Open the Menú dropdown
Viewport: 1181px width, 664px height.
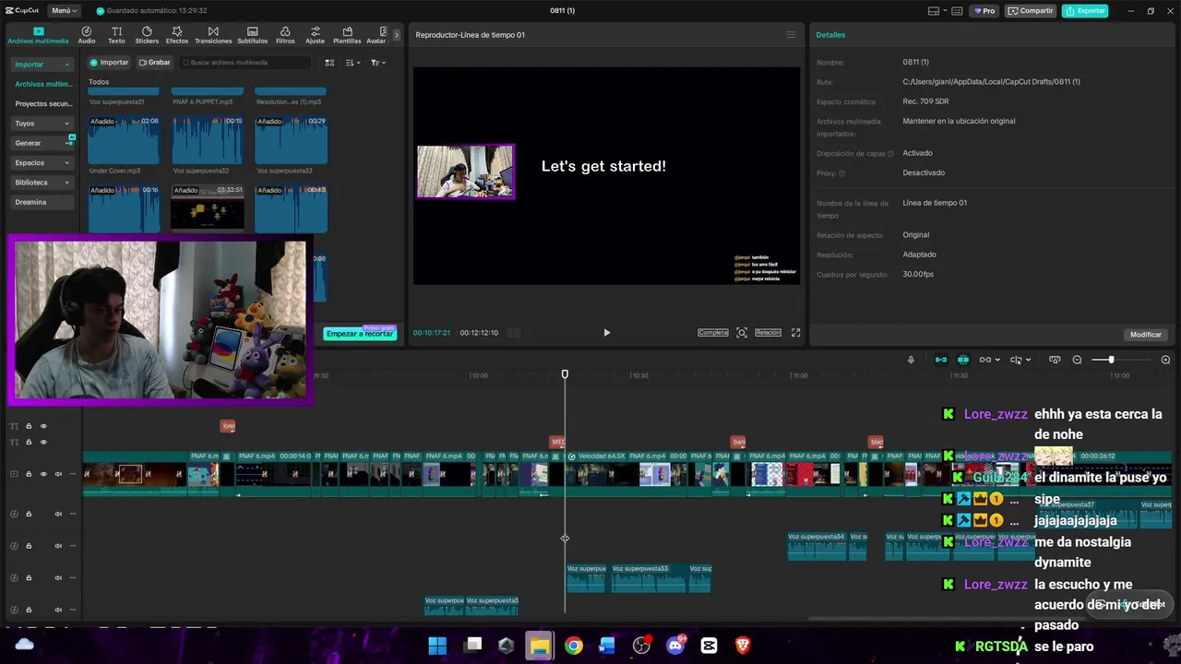(64, 11)
